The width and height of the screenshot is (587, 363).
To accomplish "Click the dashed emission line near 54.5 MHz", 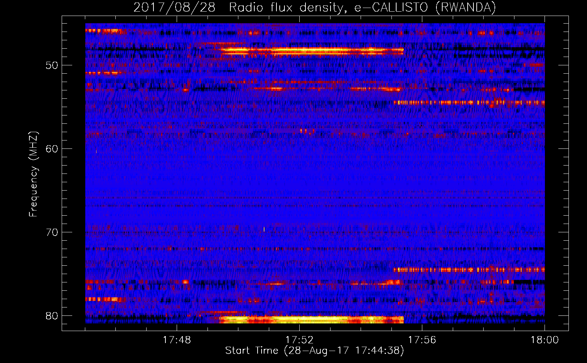I will (469, 102).
